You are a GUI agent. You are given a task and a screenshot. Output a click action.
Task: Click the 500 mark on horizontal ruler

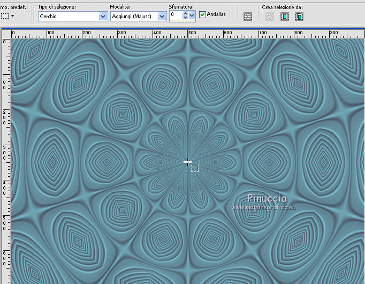coord(191,33)
